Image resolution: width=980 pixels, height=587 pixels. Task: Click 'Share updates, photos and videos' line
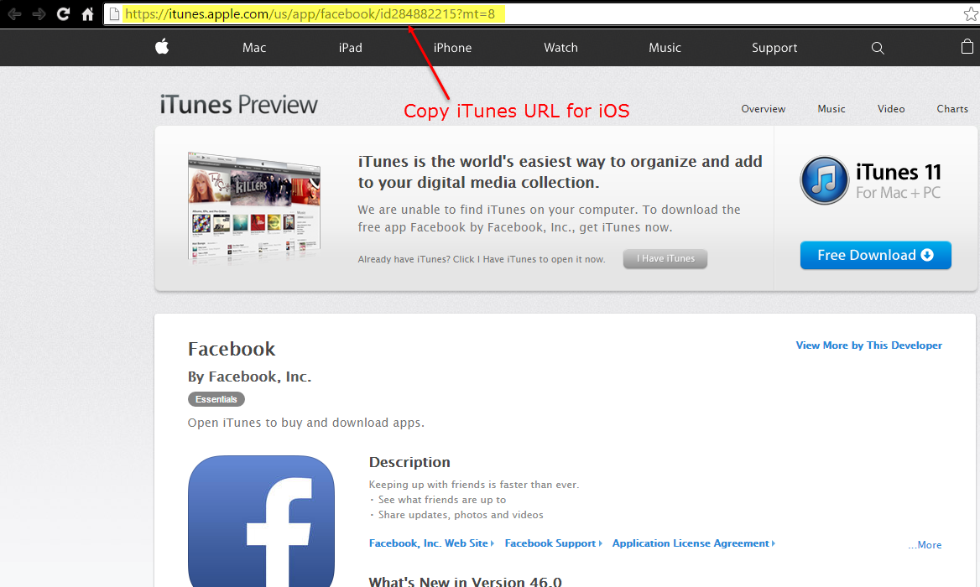[461, 515]
